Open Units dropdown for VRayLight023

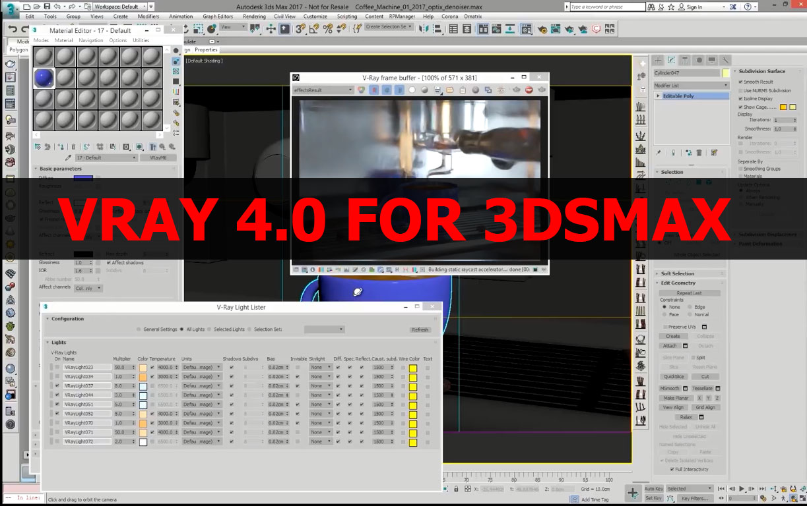[202, 367]
